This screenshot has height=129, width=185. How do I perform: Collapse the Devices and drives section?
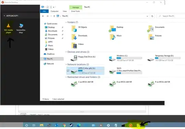(x=66, y=52)
